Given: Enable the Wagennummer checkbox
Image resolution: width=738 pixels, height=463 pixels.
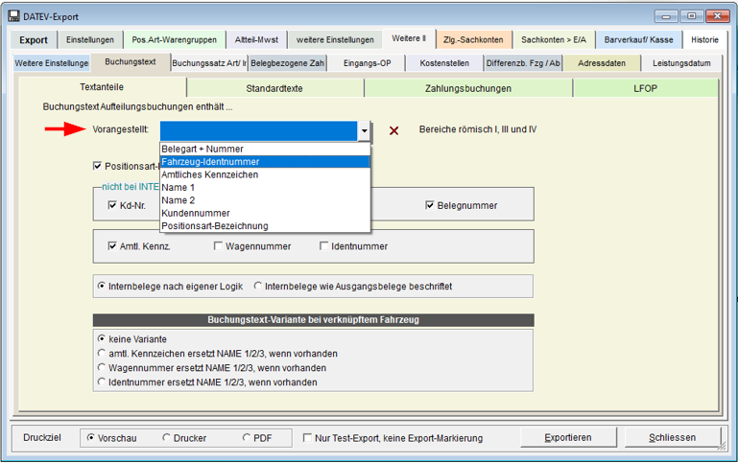Looking at the screenshot, I should (218, 245).
